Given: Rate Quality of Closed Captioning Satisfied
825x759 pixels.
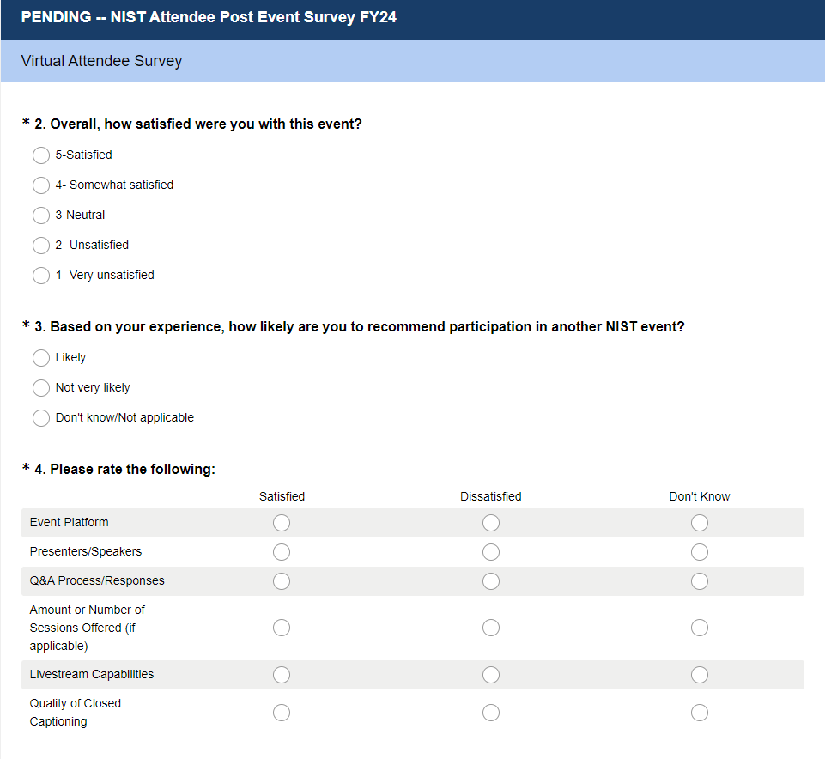Looking at the screenshot, I should pyautogui.click(x=282, y=713).
